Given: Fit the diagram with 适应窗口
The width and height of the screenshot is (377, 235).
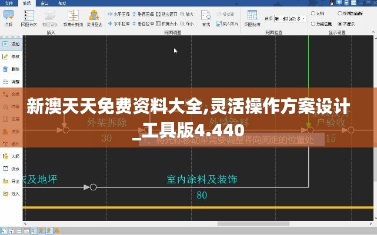Looking at the screenshot, I should click(x=166, y=14).
